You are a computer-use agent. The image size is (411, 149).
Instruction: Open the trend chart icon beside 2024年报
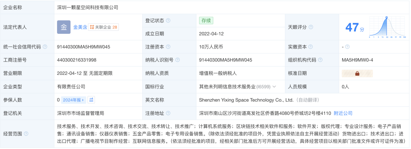[91, 100]
